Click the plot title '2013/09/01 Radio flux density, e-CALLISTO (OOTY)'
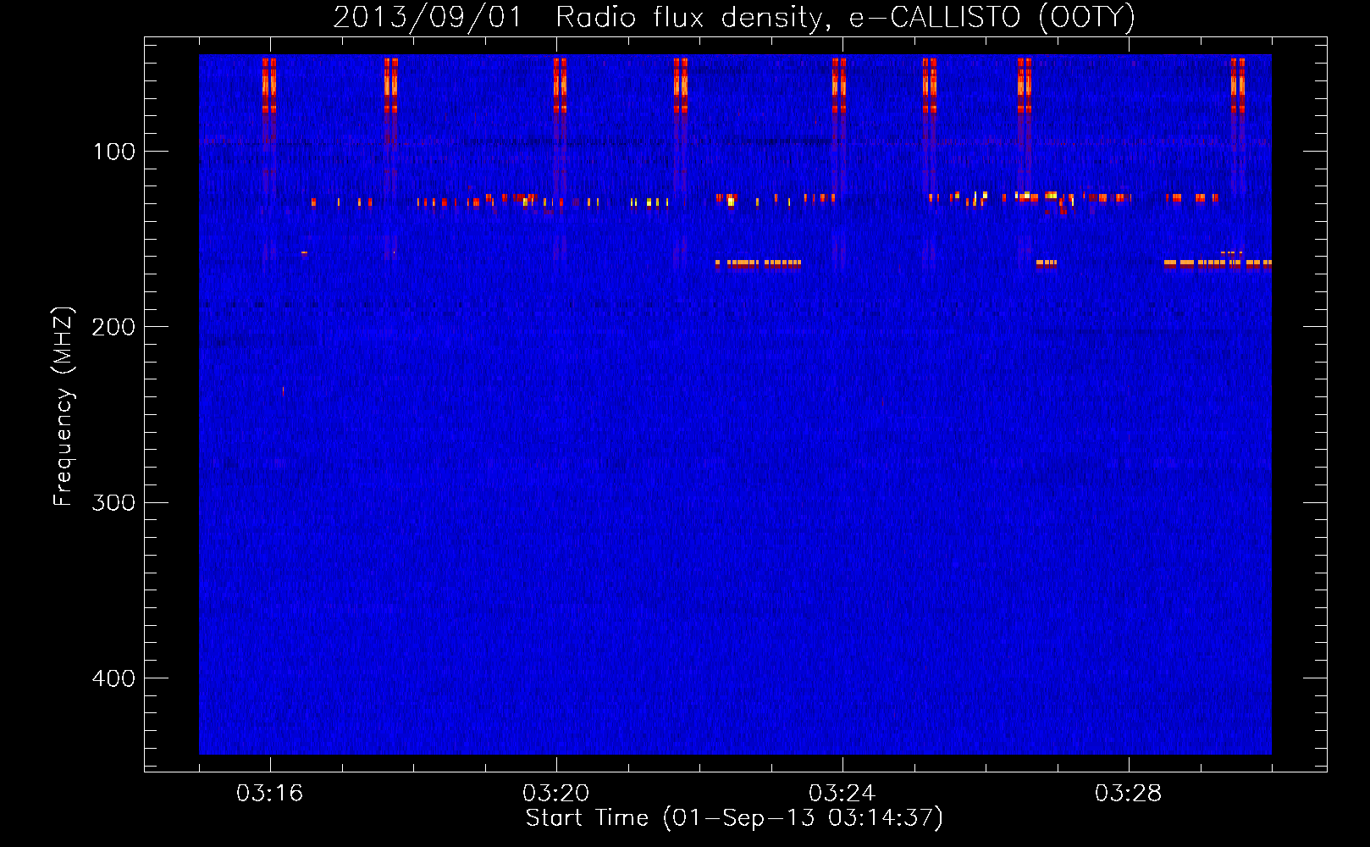The width and height of the screenshot is (1370, 847). click(734, 17)
